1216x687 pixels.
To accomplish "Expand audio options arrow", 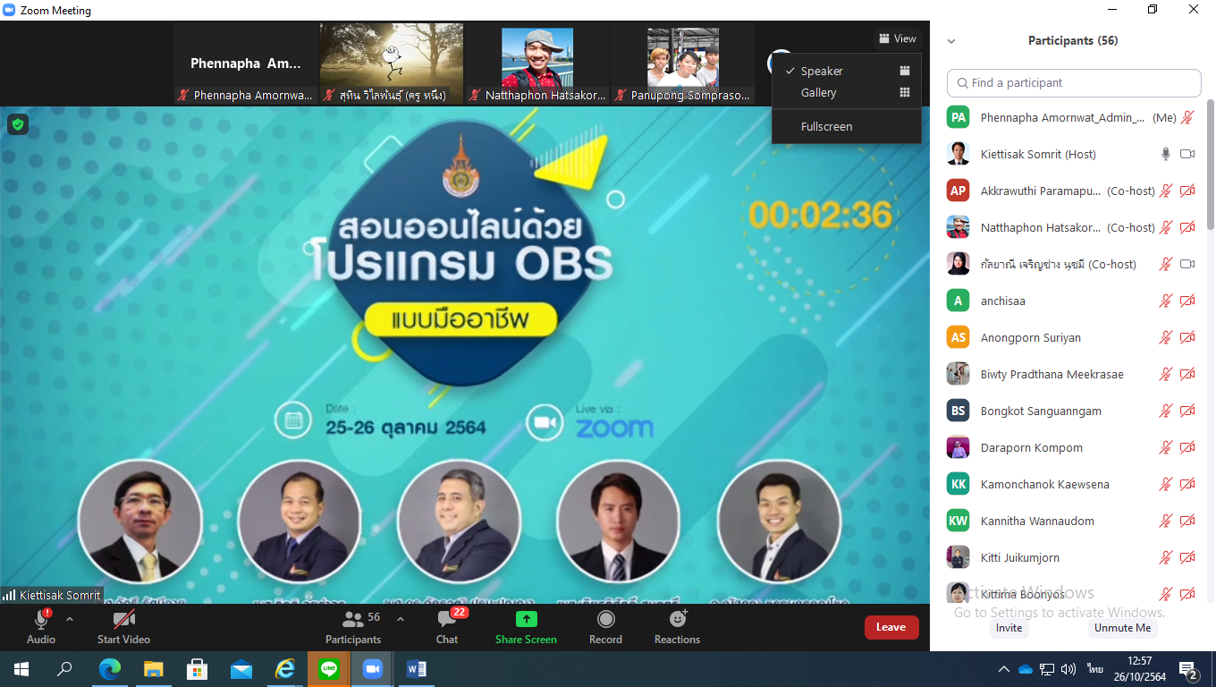I will (70, 619).
